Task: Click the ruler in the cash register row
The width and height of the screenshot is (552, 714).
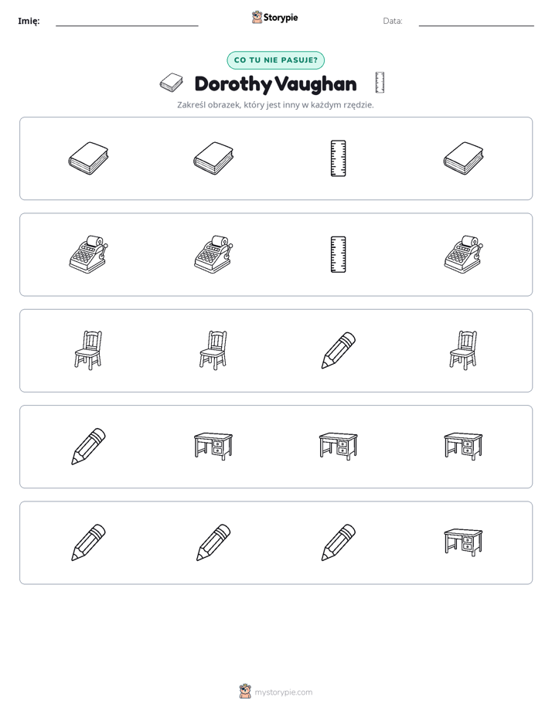Action: [x=338, y=254]
